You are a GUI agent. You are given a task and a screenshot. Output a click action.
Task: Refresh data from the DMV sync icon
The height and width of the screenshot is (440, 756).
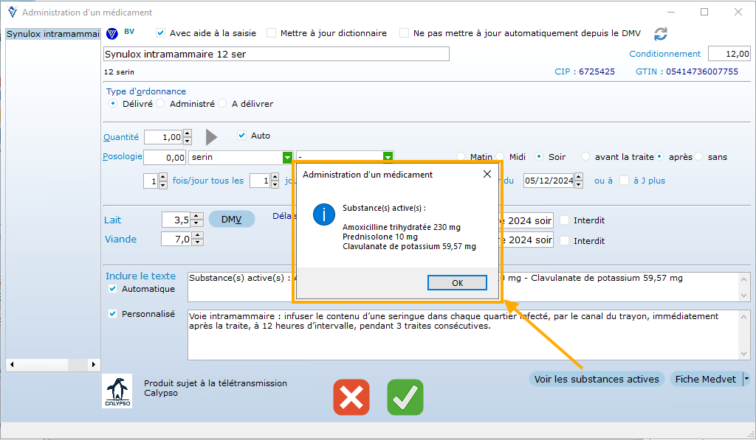click(x=661, y=34)
